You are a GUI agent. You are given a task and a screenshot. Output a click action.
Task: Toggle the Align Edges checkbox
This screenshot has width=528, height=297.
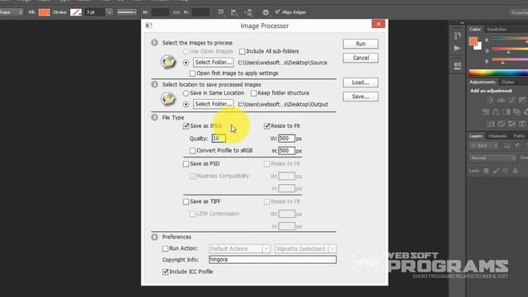(x=277, y=12)
